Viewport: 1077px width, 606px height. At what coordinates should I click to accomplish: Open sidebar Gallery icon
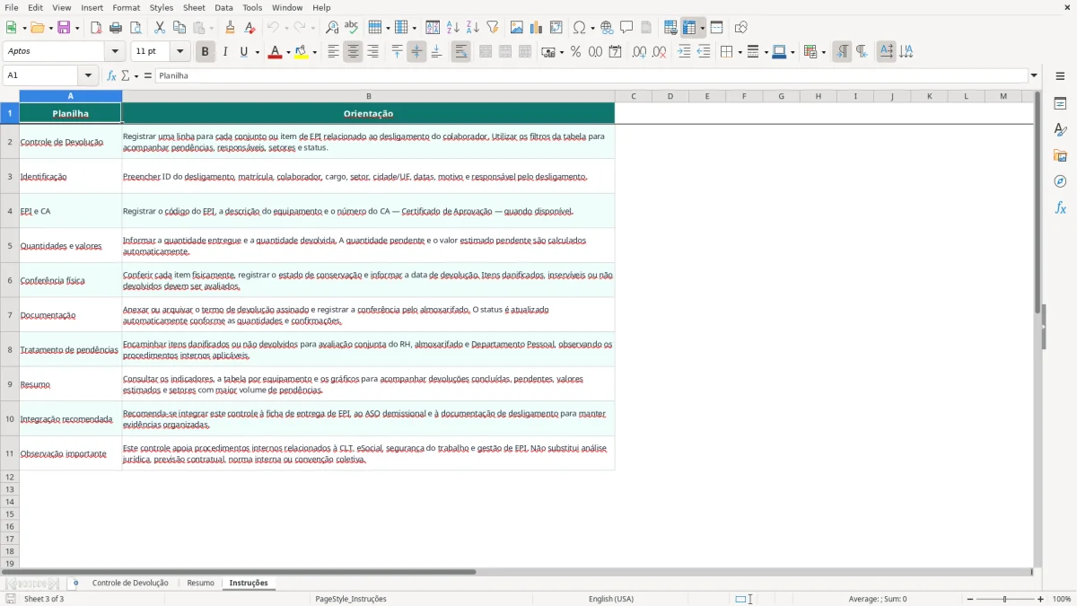click(1060, 156)
